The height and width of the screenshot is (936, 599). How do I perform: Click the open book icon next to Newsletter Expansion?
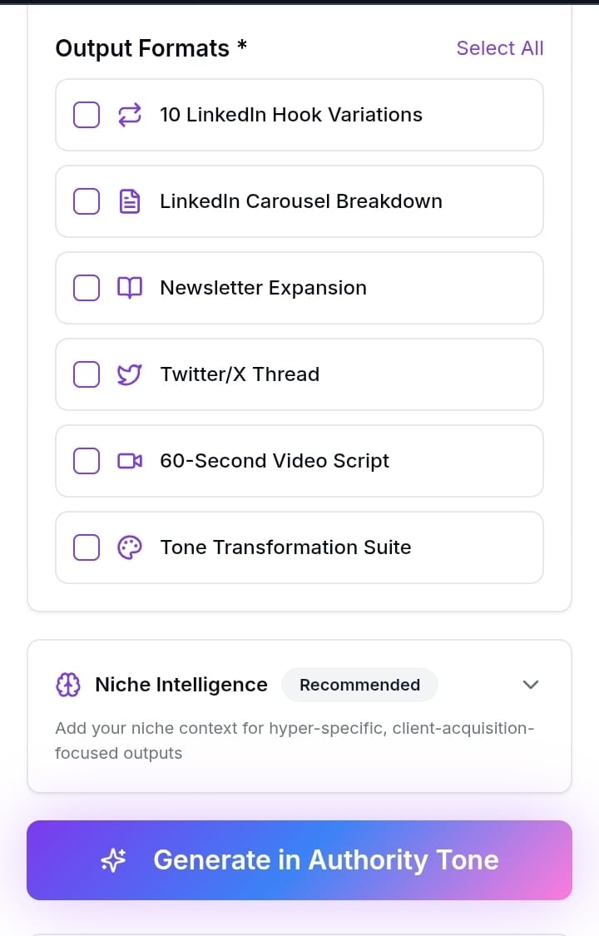pyautogui.click(x=130, y=288)
